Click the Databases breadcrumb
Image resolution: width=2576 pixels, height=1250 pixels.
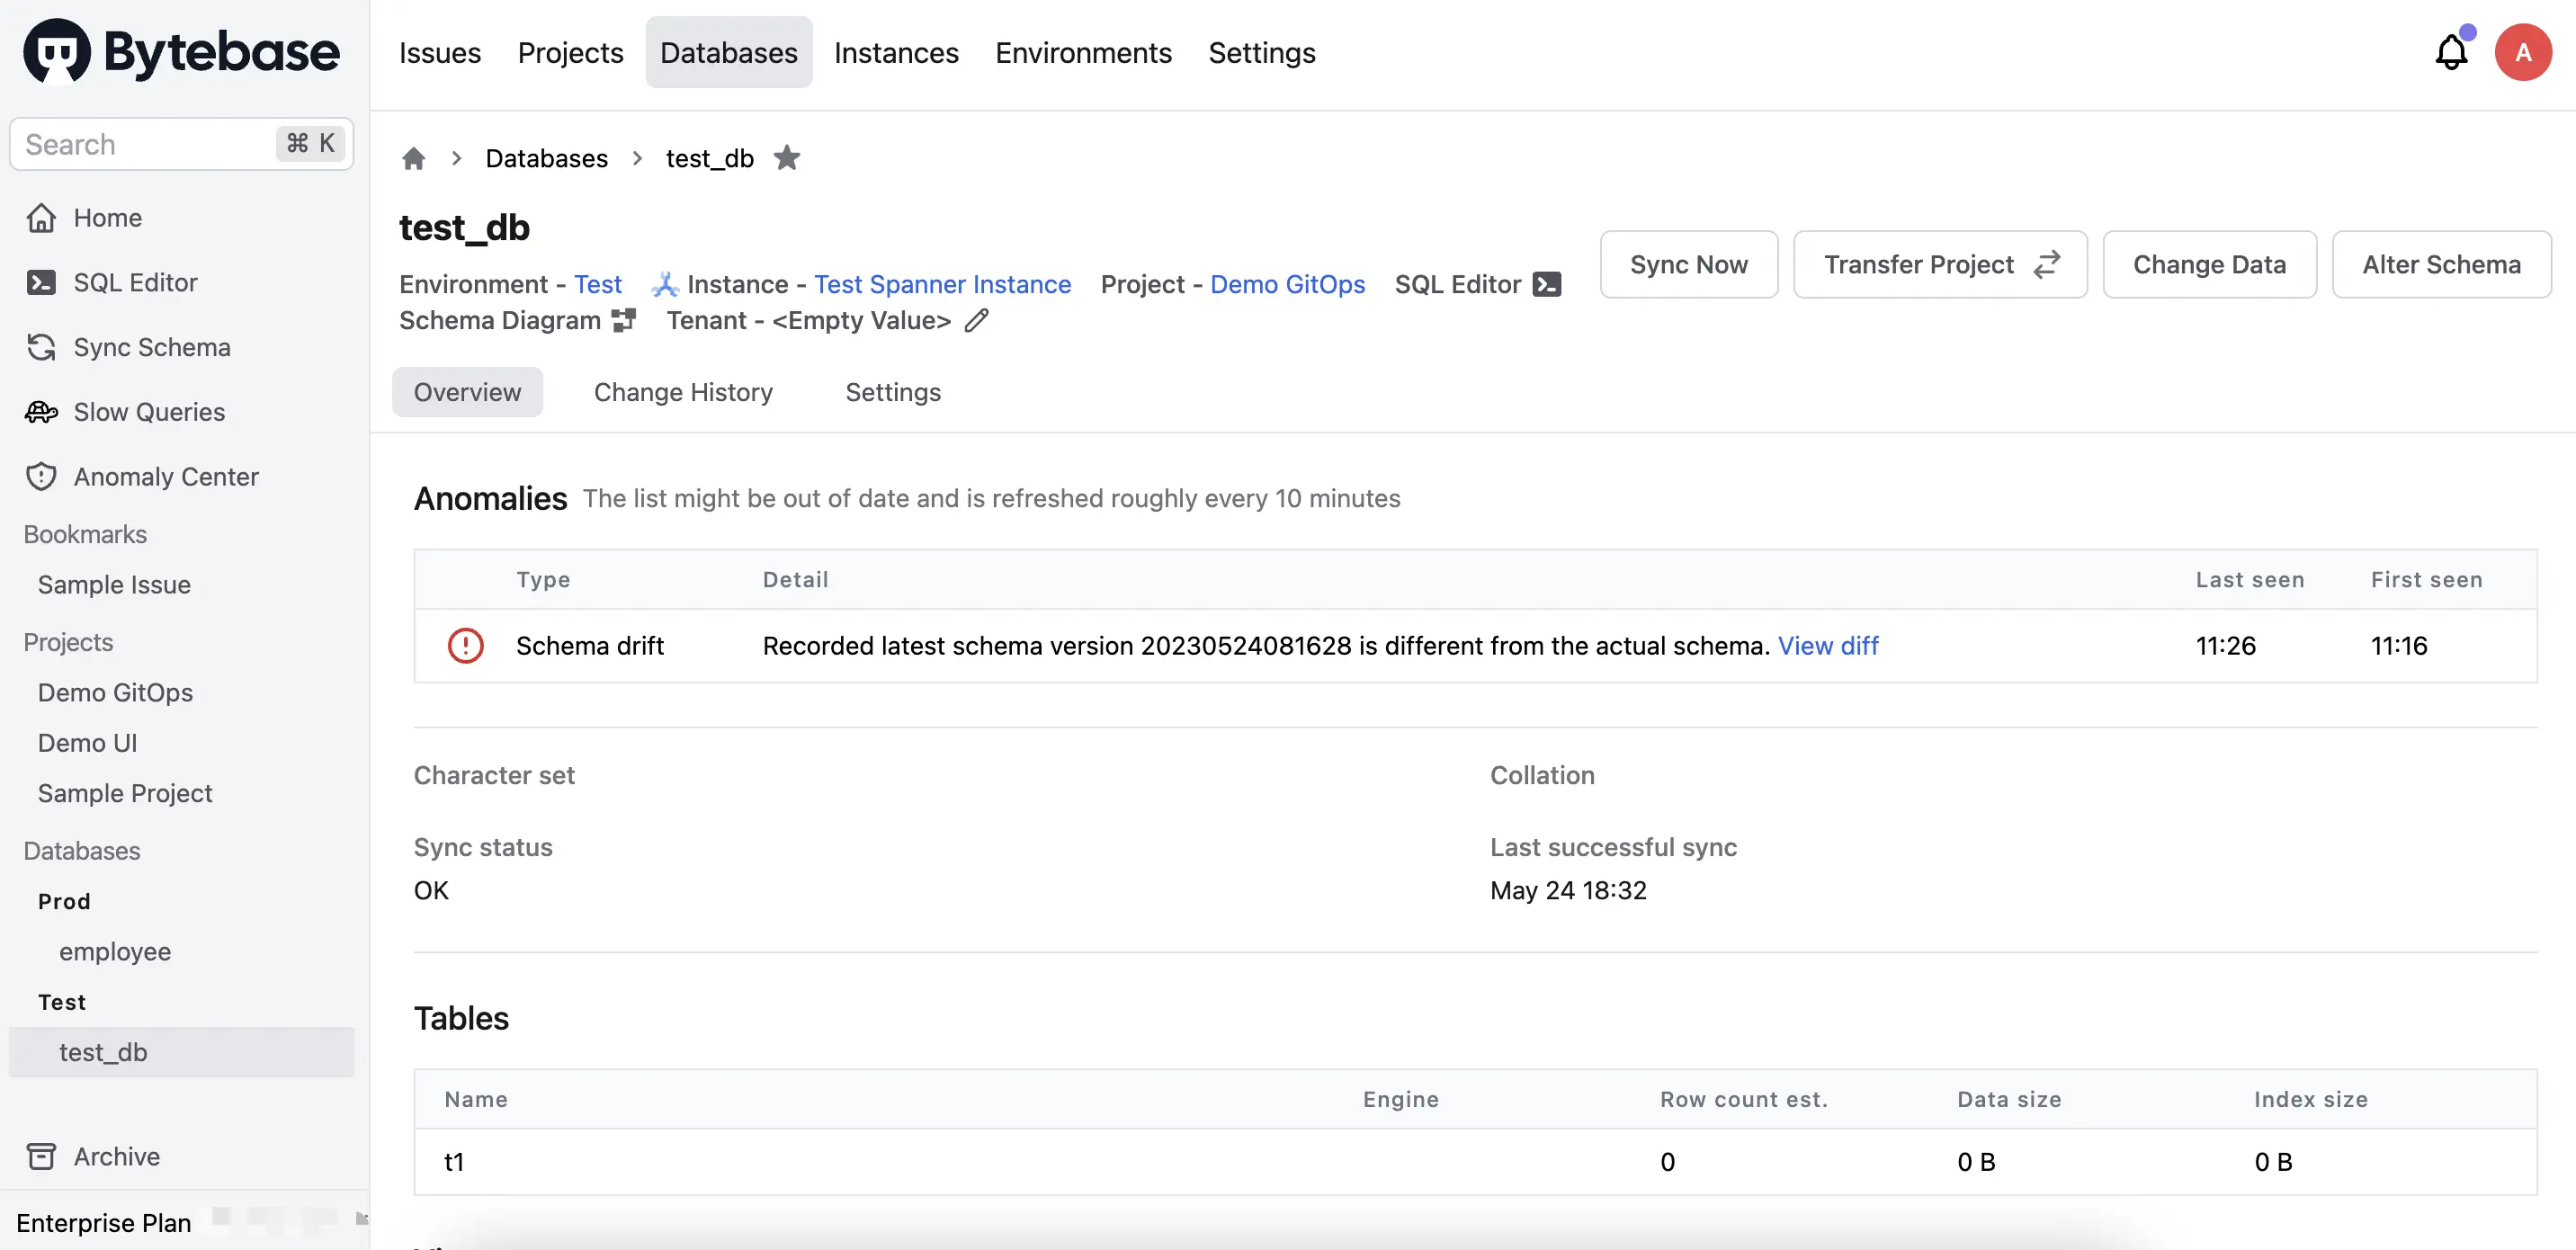click(x=546, y=158)
